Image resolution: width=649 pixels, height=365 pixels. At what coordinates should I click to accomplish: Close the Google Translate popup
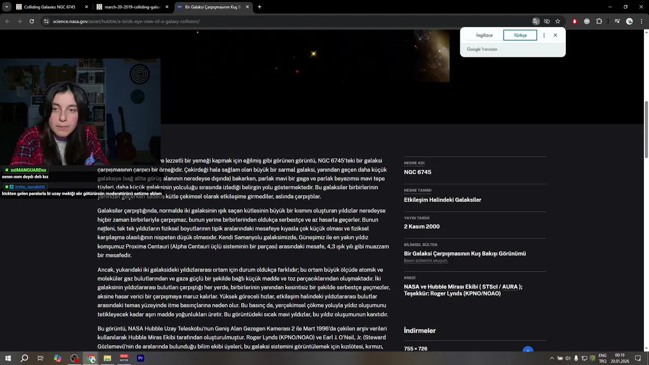555,35
